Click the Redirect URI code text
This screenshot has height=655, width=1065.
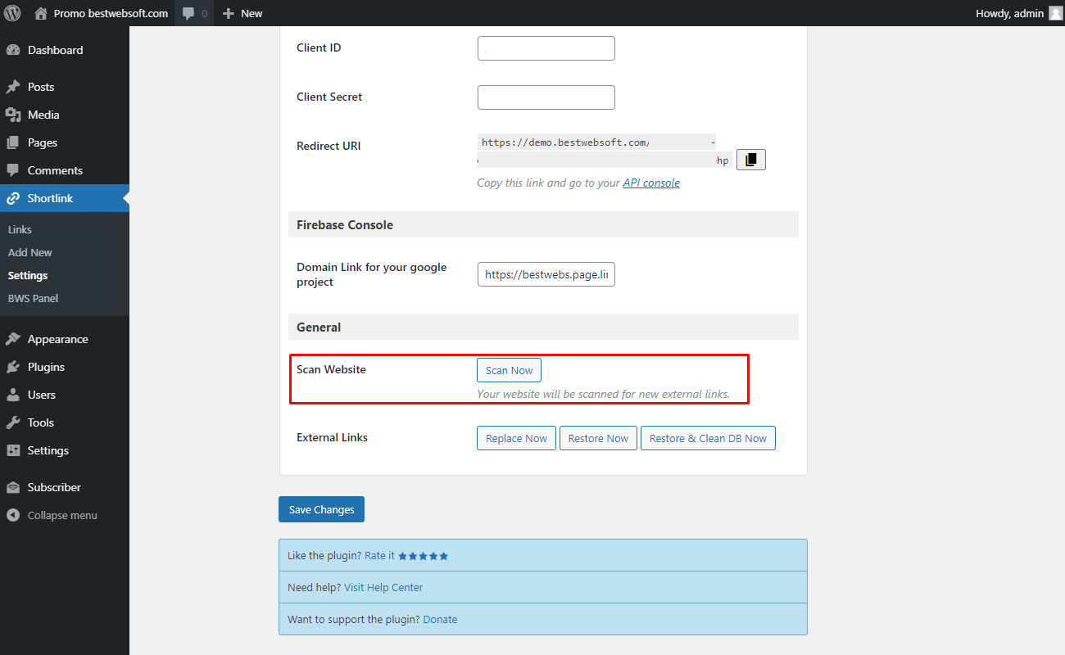coord(604,151)
